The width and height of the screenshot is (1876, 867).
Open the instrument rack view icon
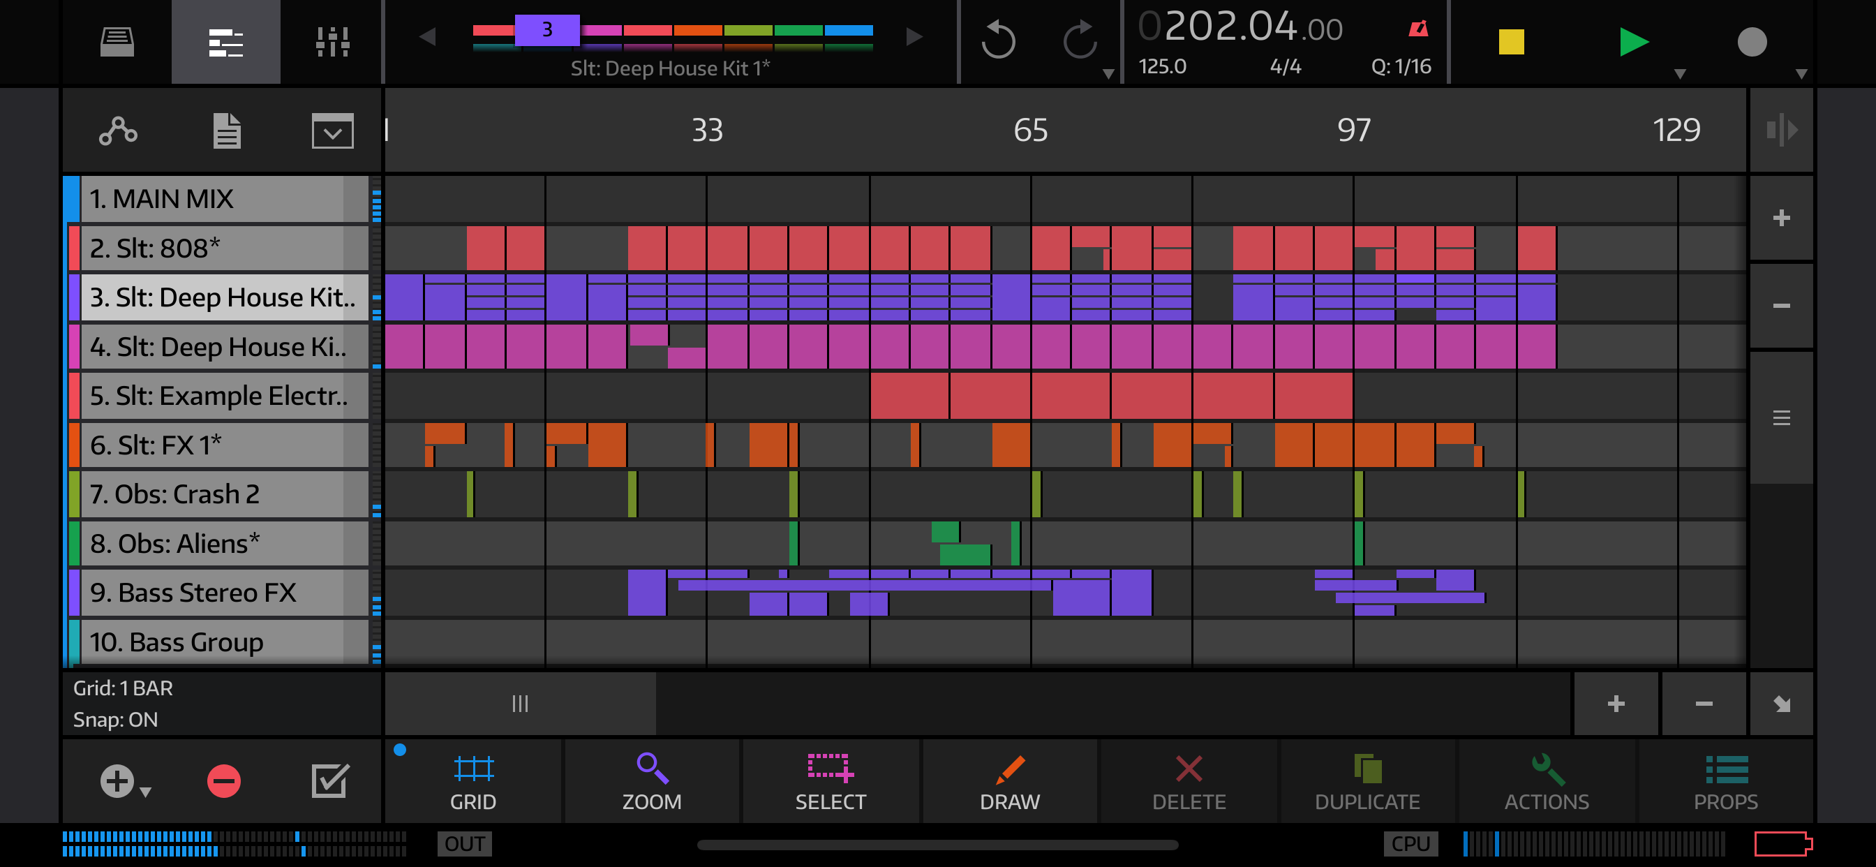(117, 41)
